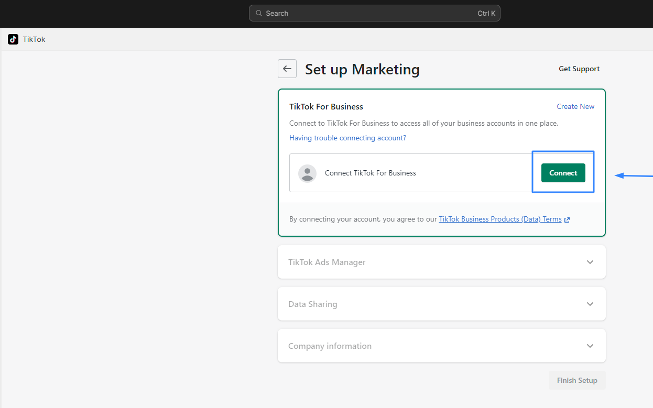Click the Set up Marketing page title
The height and width of the screenshot is (408, 653).
pos(362,69)
